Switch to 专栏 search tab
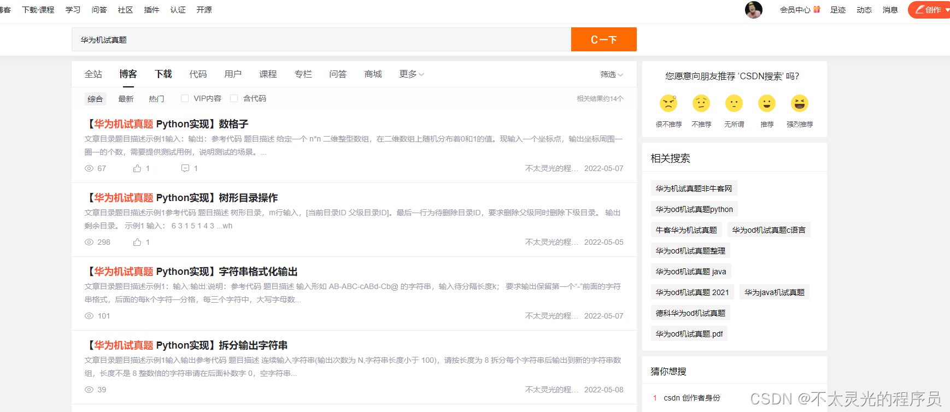Screen dimensions: 950x412 303,74
